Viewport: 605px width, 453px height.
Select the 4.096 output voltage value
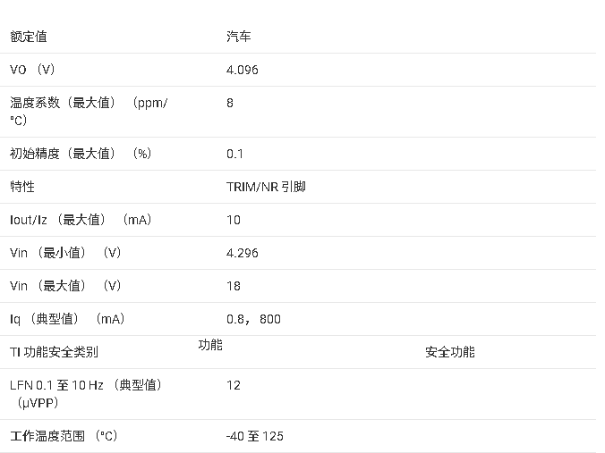(x=243, y=70)
